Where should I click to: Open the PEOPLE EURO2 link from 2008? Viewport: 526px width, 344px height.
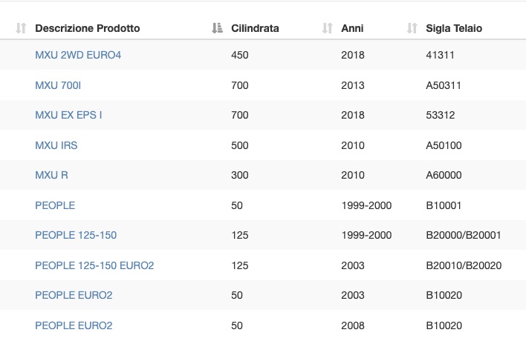pyautogui.click(x=74, y=325)
